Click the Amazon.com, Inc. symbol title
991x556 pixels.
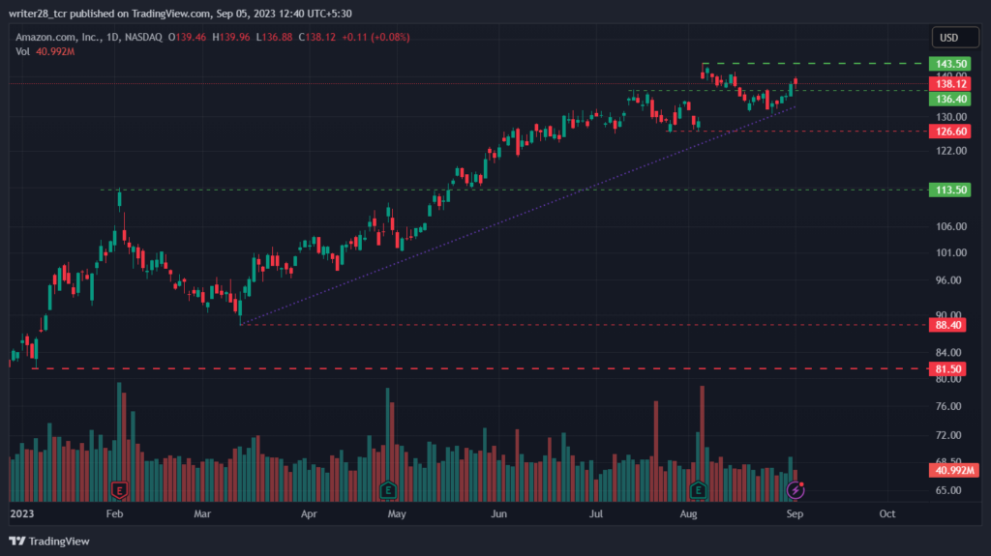click(x=59, y=38)
